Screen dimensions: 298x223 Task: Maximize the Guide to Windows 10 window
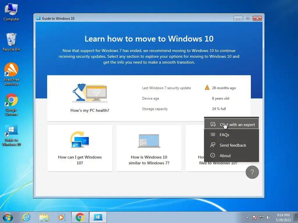pyautogui.click(x=248, y=18)
